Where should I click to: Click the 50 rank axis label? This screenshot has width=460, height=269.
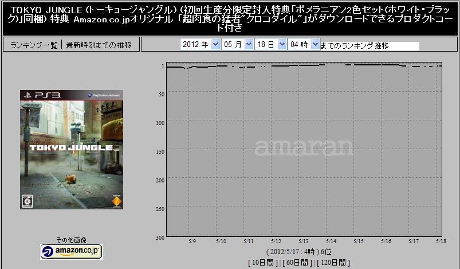(x=162, y=95)
